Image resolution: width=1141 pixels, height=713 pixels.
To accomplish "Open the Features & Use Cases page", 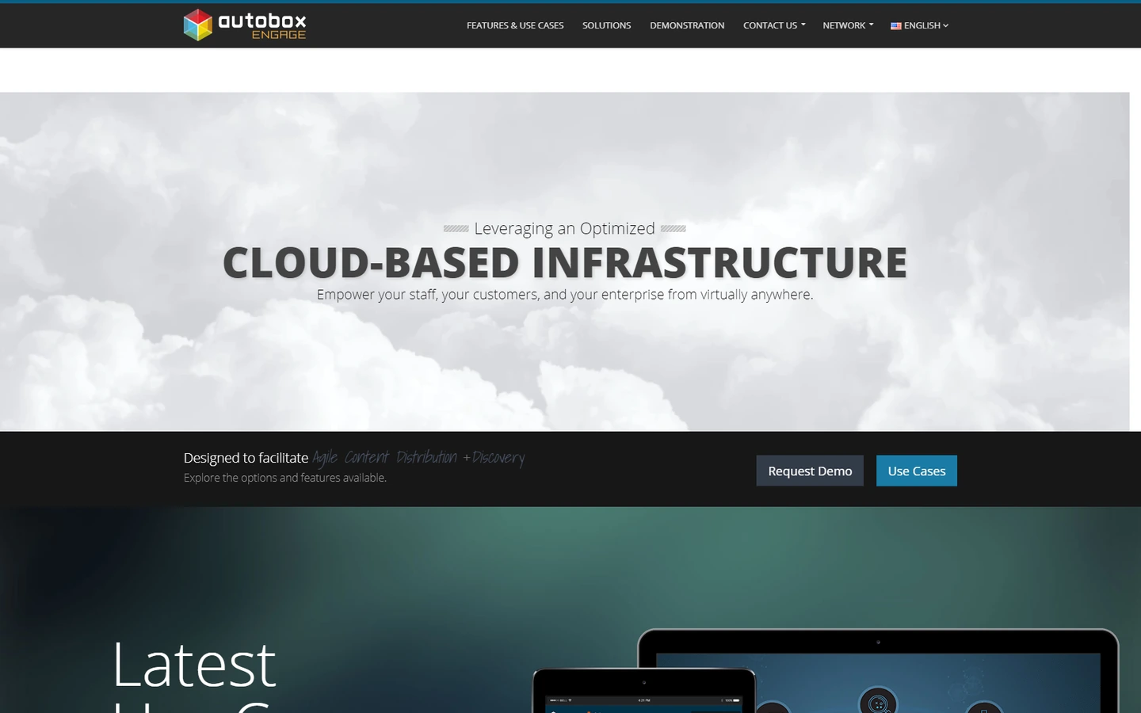I will (x=515, y=25).
